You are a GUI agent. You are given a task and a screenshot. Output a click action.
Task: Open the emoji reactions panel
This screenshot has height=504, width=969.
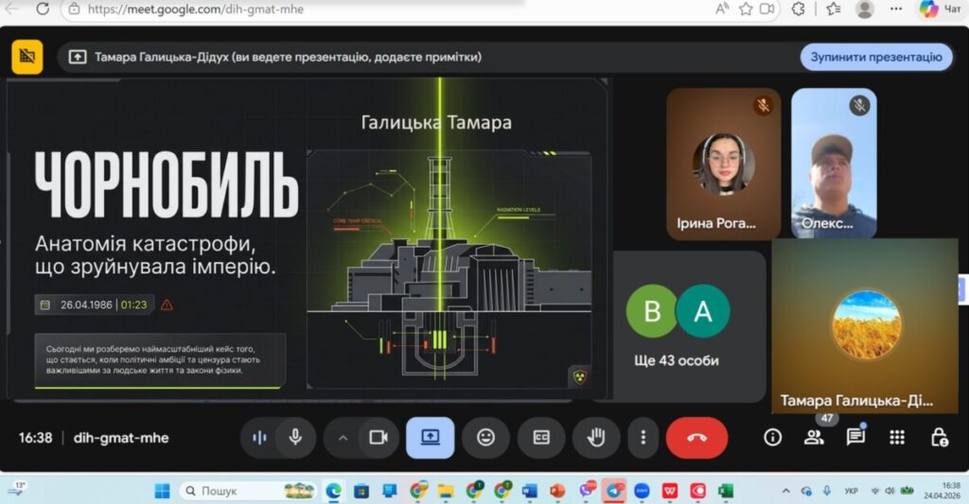tap(485, 437)
